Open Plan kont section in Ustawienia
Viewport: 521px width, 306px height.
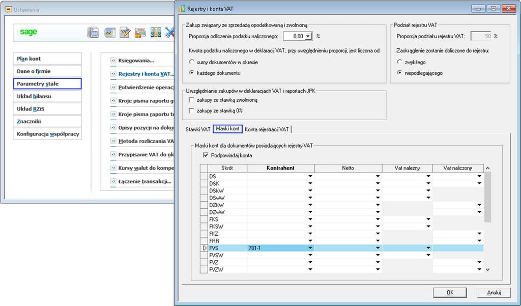[47, 59]
